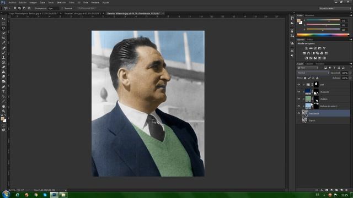Click Add to selection icon in options bar
Screen dimensions: 353x198
[20, 8]
